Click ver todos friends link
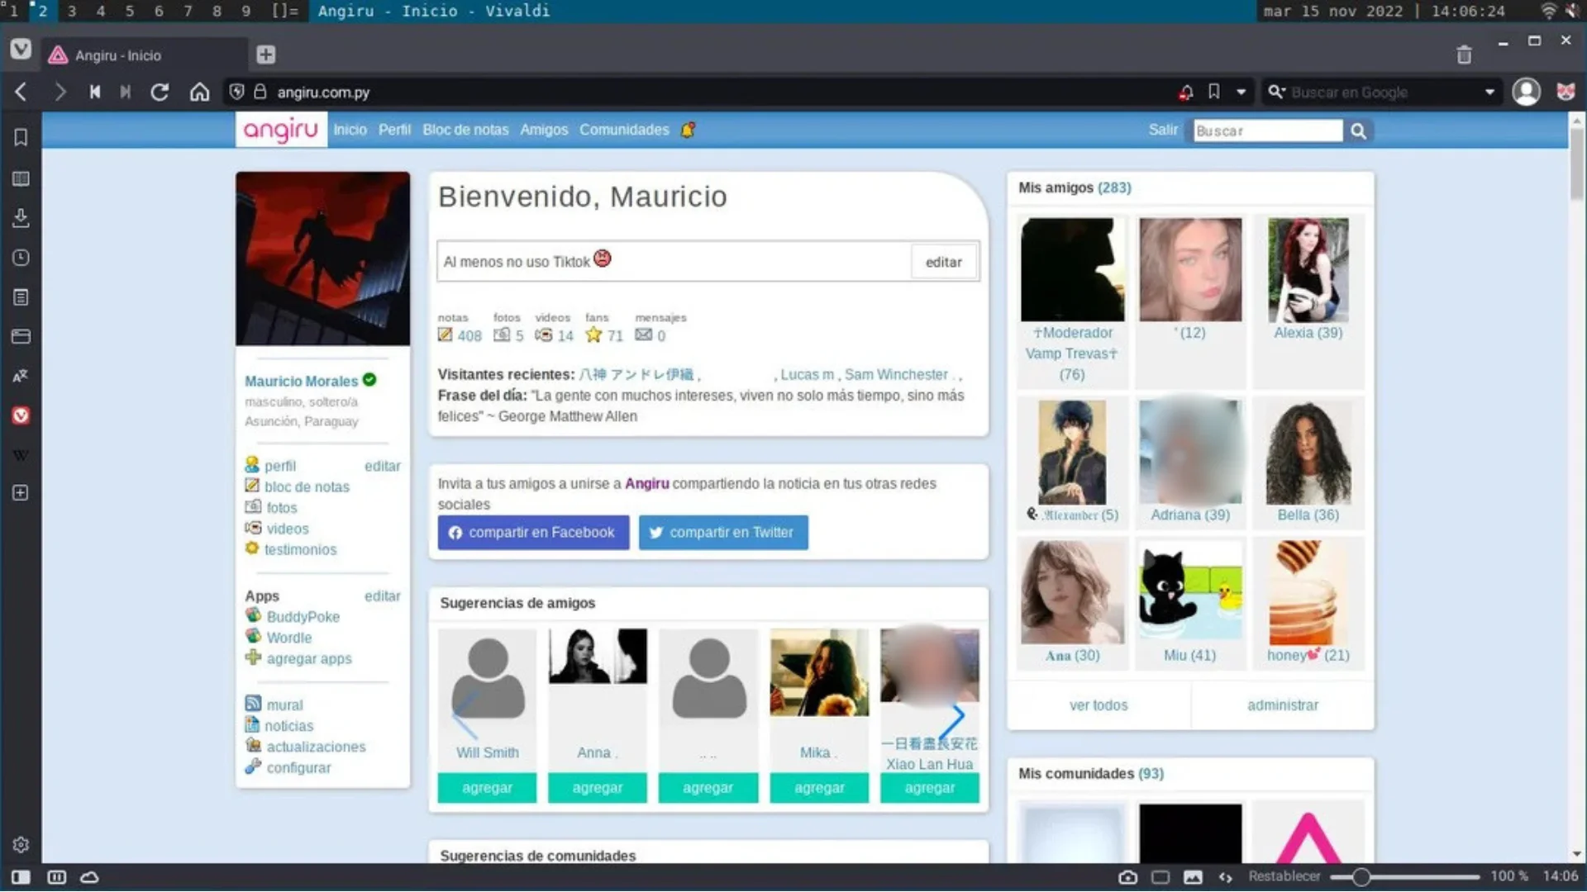This screenshot has height=892, width=1587. [1098, 705]
